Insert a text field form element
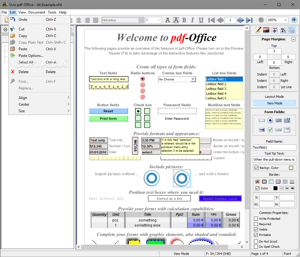The height and width of the screenshot is (257, 300). (261, 120)
